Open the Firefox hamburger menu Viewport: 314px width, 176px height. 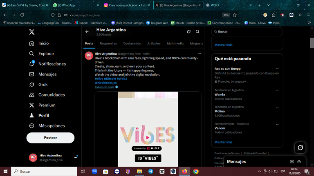pos(308,15)
